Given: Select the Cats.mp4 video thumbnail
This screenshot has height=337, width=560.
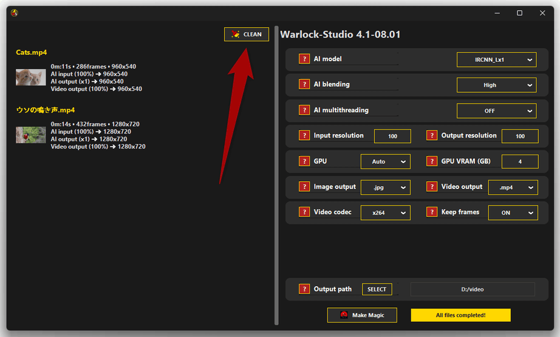Looking at the screenshot, I should [x=30, y=78].
